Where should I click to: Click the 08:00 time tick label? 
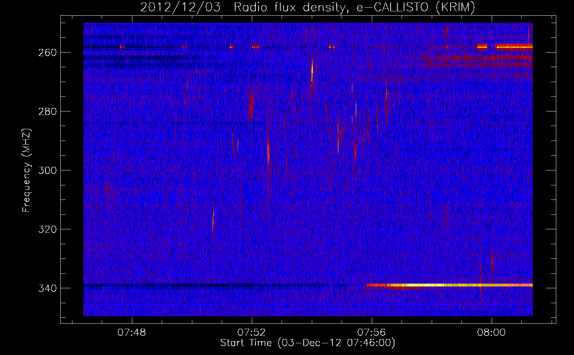pos(491,333)
